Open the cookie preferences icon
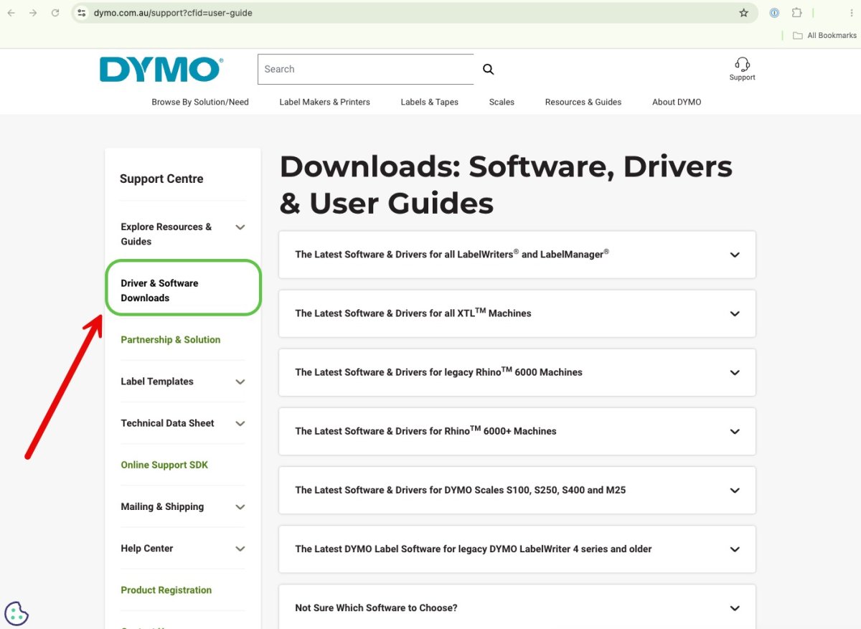This screenshot has height=629, width=861. click(17, 614)
